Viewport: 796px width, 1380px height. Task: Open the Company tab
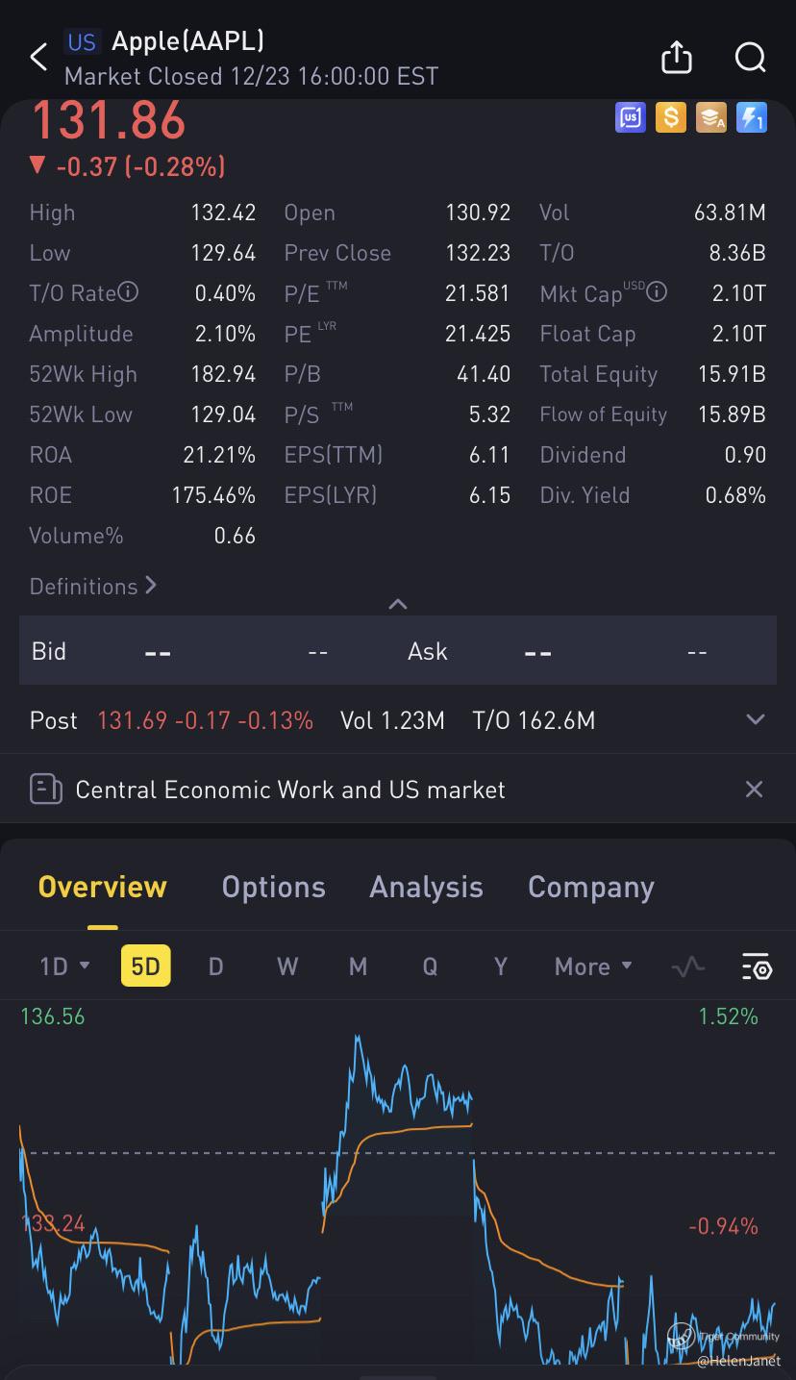pyautogui.click(x=590, y=887)
